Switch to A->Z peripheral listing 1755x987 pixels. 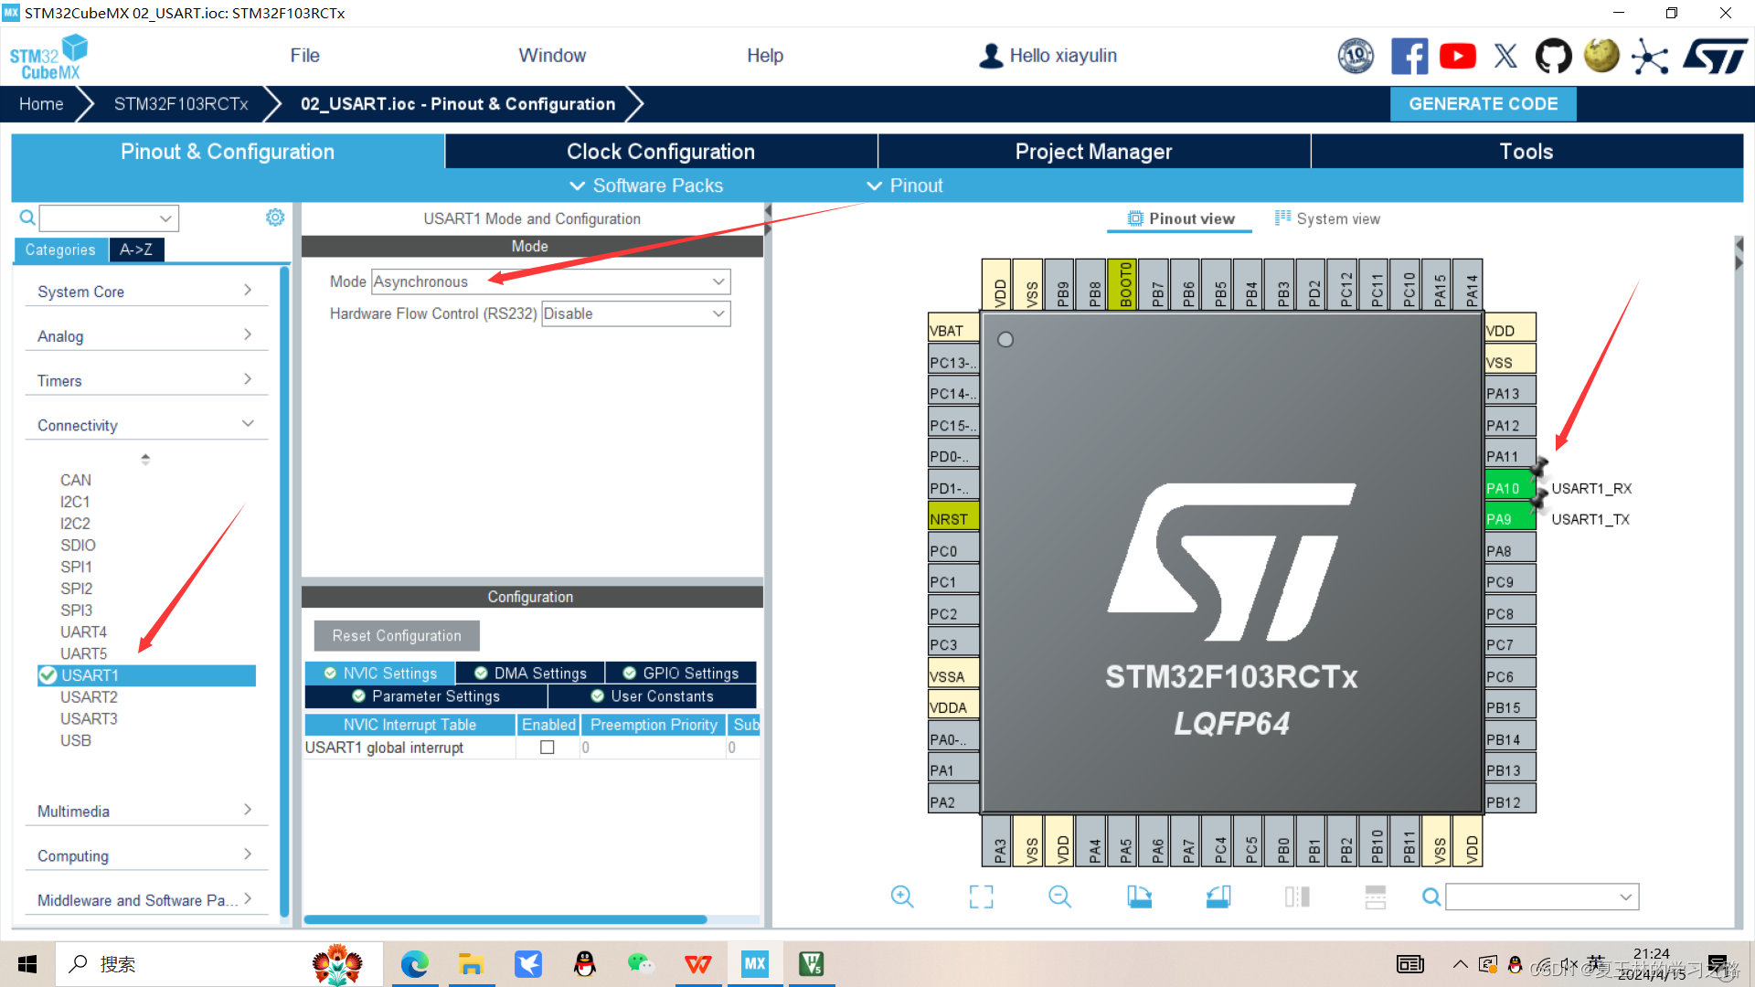pyautogui.click(x=136, y=249)
